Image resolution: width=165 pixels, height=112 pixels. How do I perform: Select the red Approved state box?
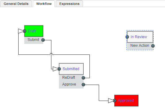126,101
